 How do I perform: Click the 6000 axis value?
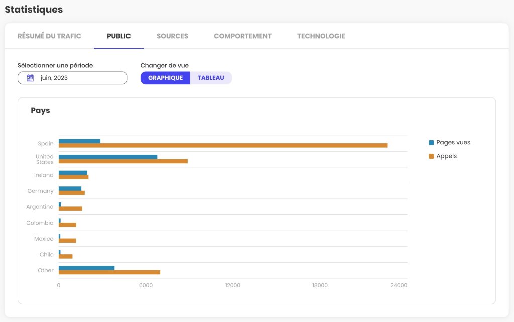tap(146, 285)
